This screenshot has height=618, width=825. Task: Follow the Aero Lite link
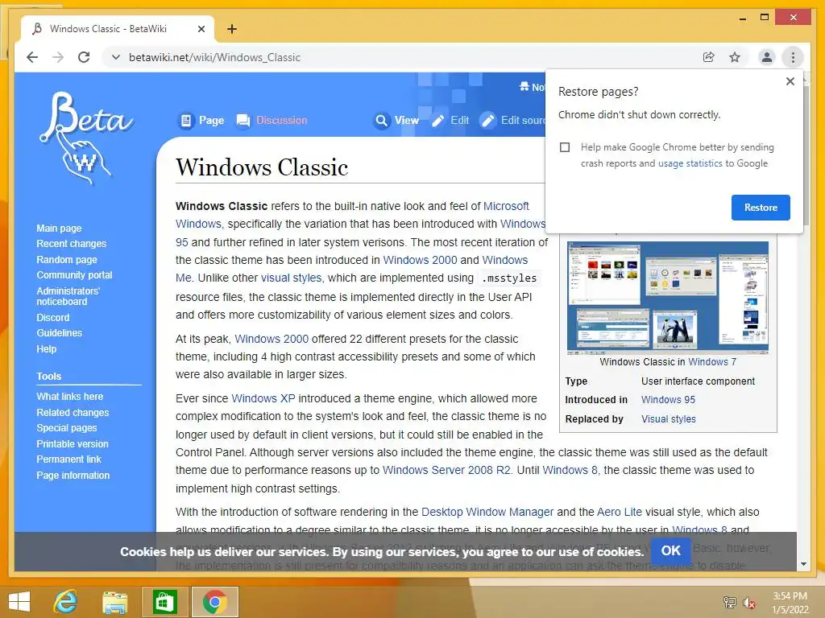[x=620, y=512]
